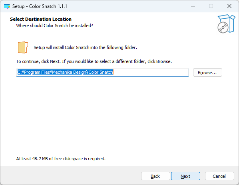Minimize the Setup window
The height and width of the screenshot is (185, 239).
tap(193, 6)
